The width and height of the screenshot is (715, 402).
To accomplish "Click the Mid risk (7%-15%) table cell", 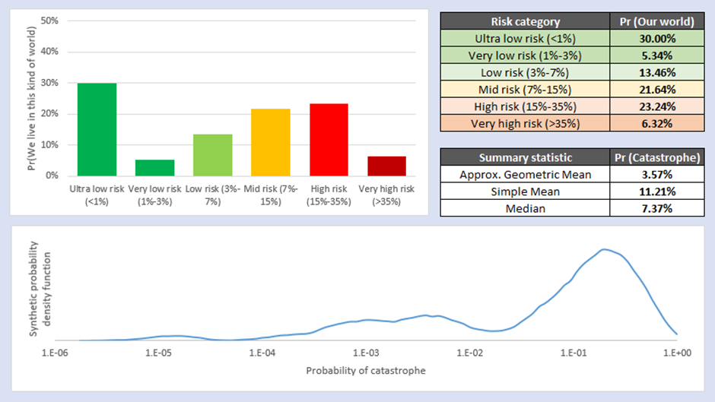I will (x=526, y=90).
